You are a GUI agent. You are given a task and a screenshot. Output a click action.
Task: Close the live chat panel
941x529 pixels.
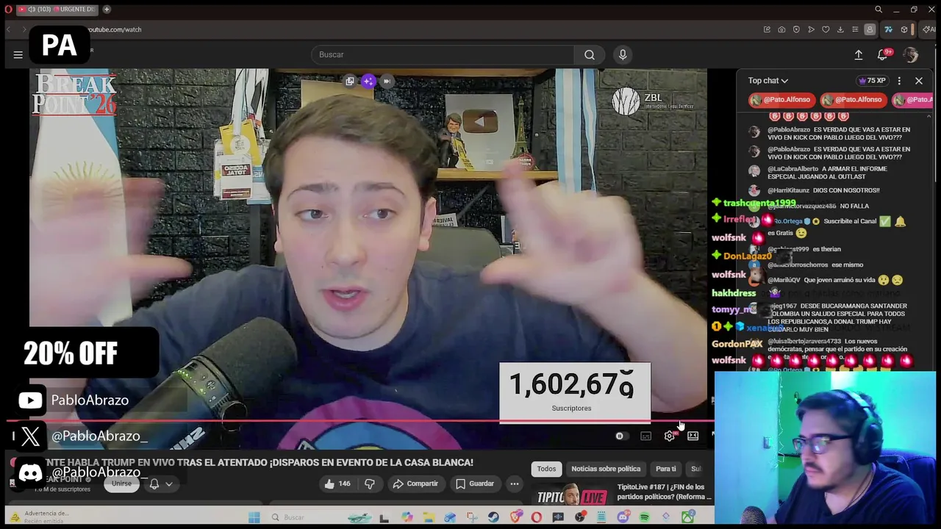coord(919,81)
